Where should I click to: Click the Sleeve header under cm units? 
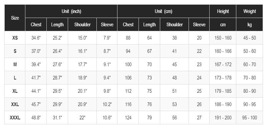(199, 25)
